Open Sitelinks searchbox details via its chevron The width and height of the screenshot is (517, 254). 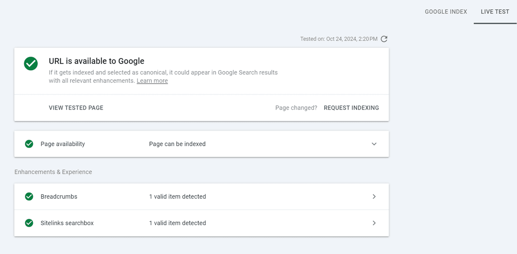click(x=374, y=223)
